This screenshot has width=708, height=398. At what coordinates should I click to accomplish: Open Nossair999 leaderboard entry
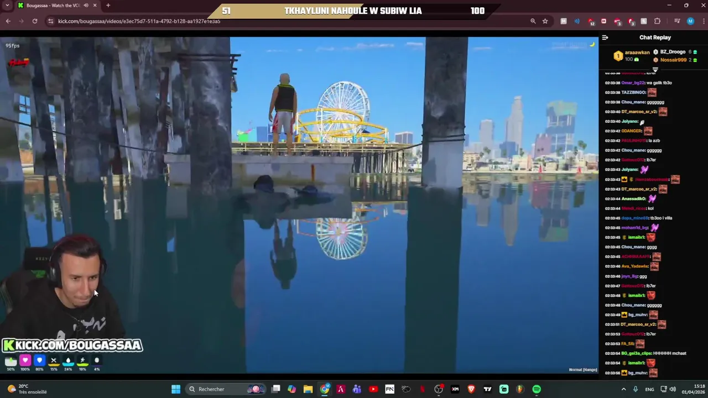(x=675, y=60)
